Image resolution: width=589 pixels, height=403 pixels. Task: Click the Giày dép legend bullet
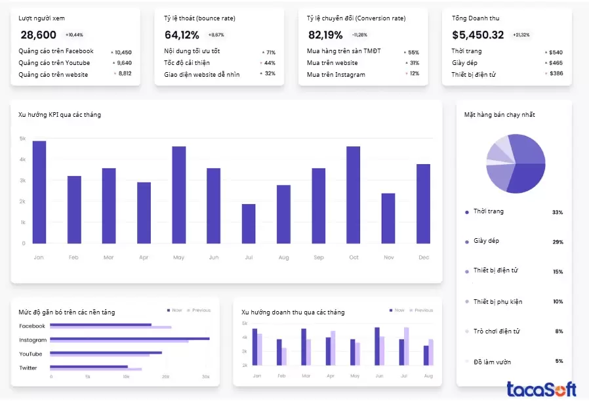click(x=466, y=241)
